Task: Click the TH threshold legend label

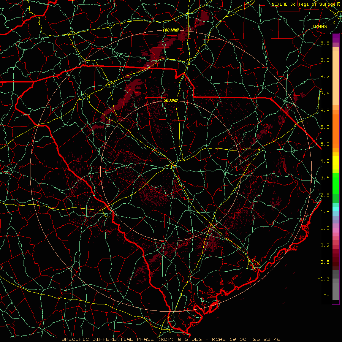Action: pos(326,296)
